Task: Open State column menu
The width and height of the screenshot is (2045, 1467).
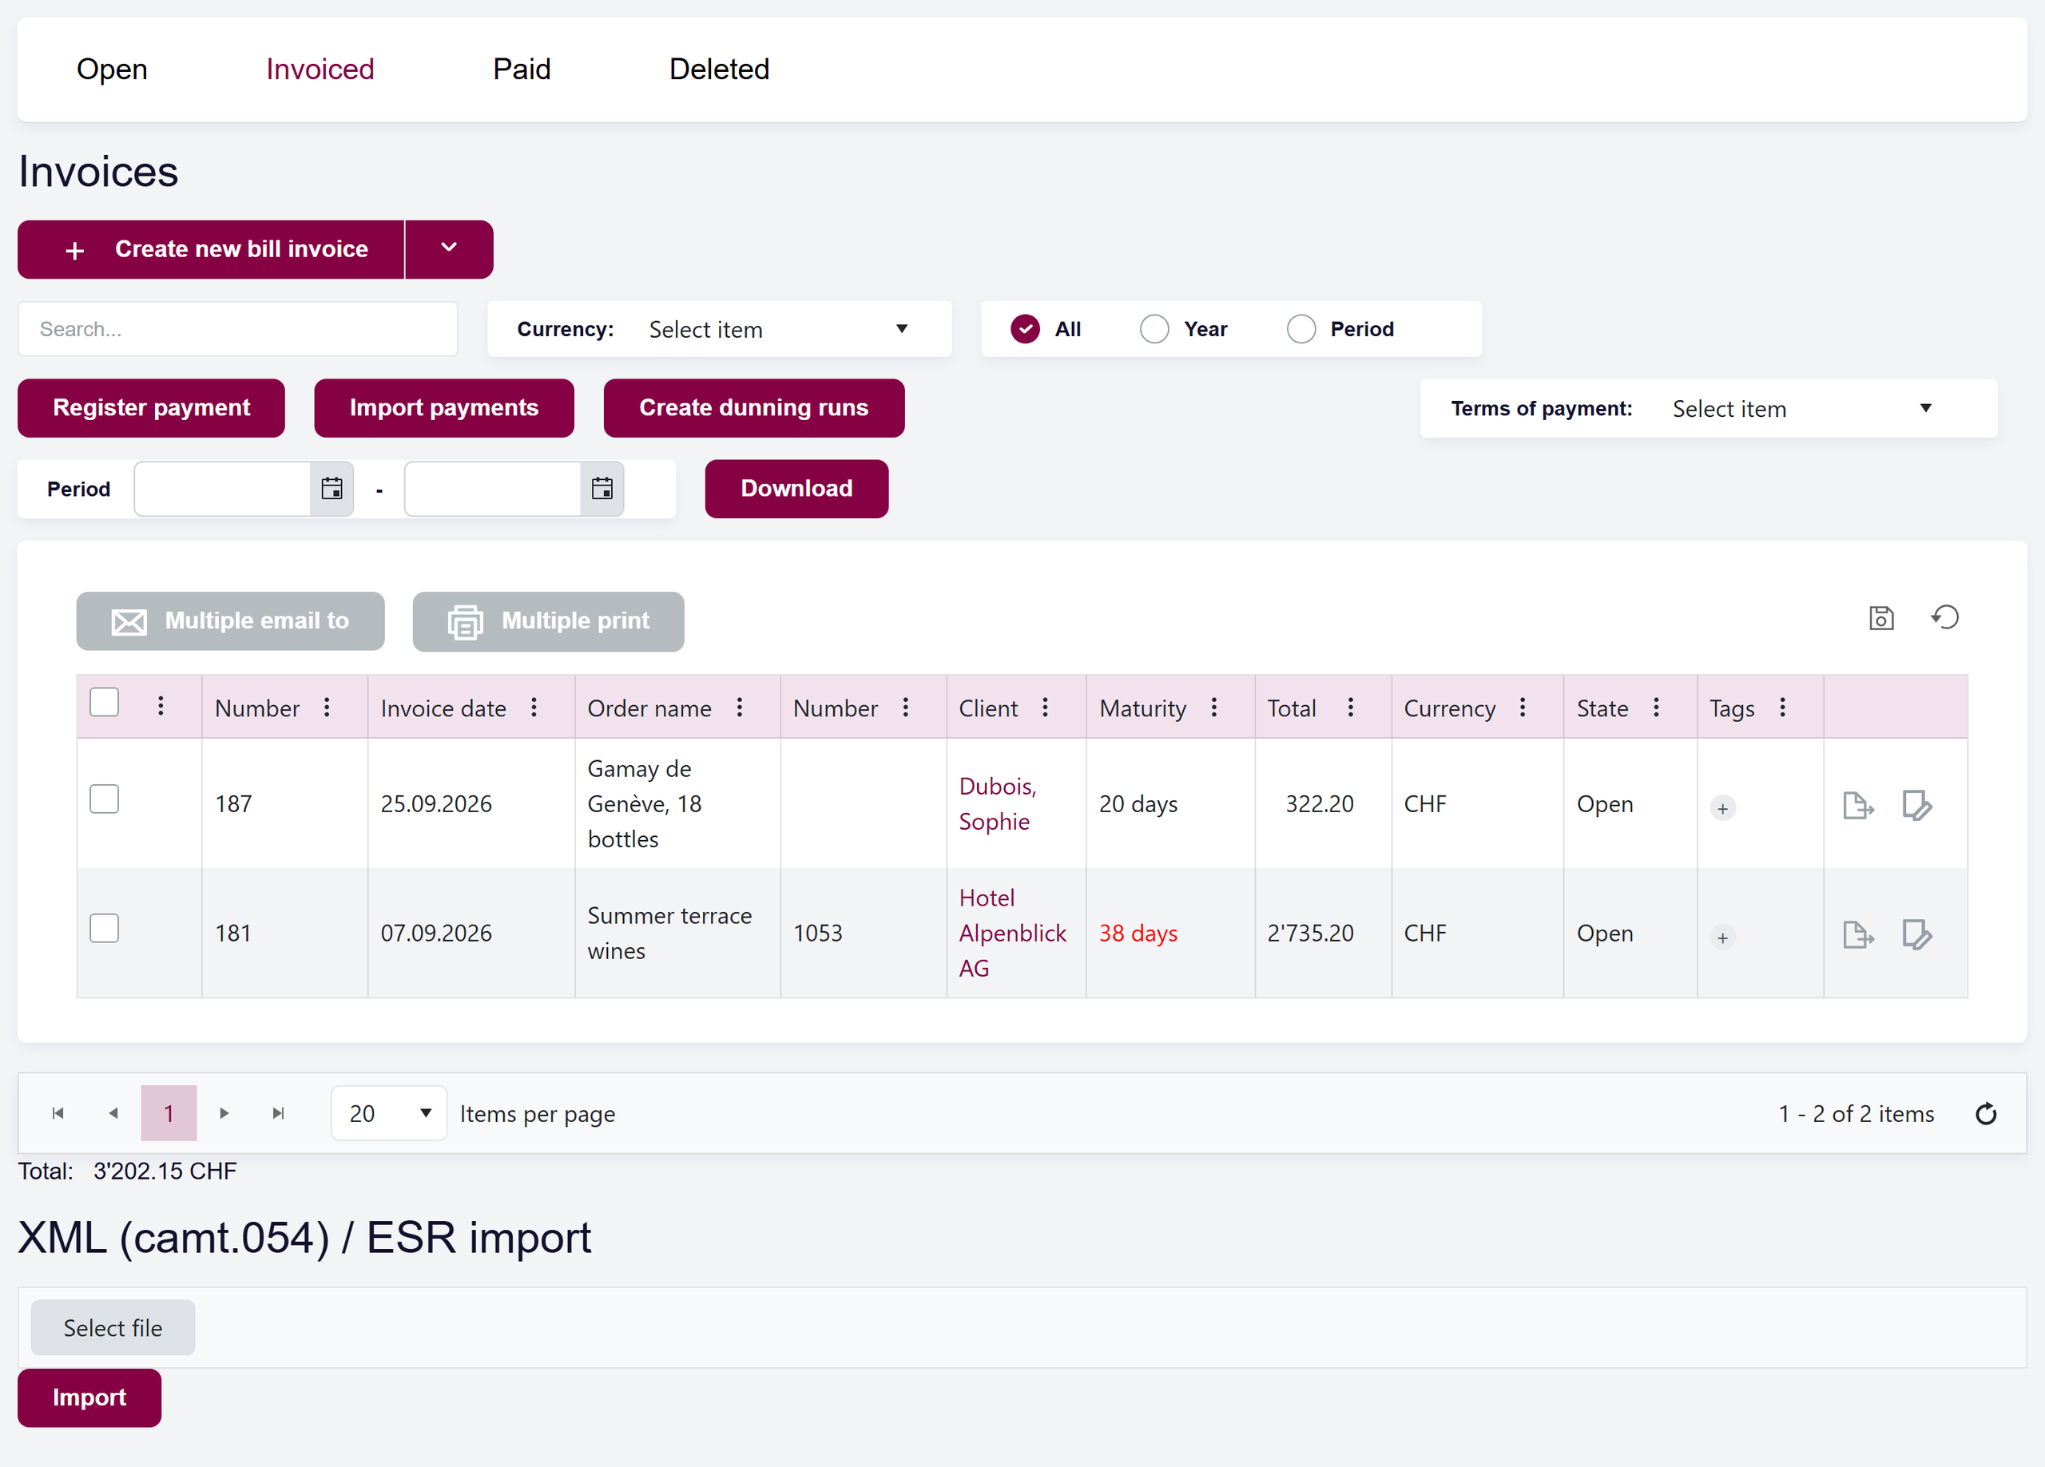Action: [1655, 708]
